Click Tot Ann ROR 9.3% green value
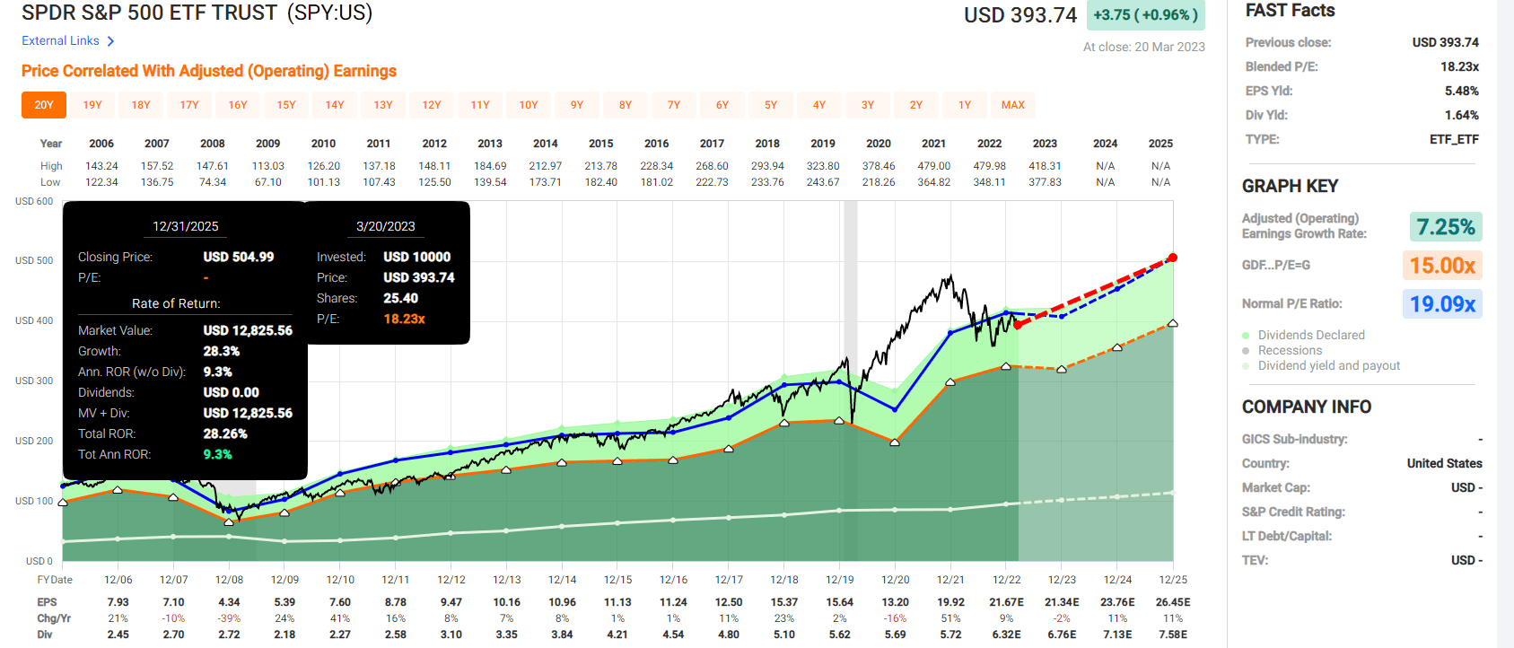This screenshot has width=1514, height=648. click(x=217, y=454)
